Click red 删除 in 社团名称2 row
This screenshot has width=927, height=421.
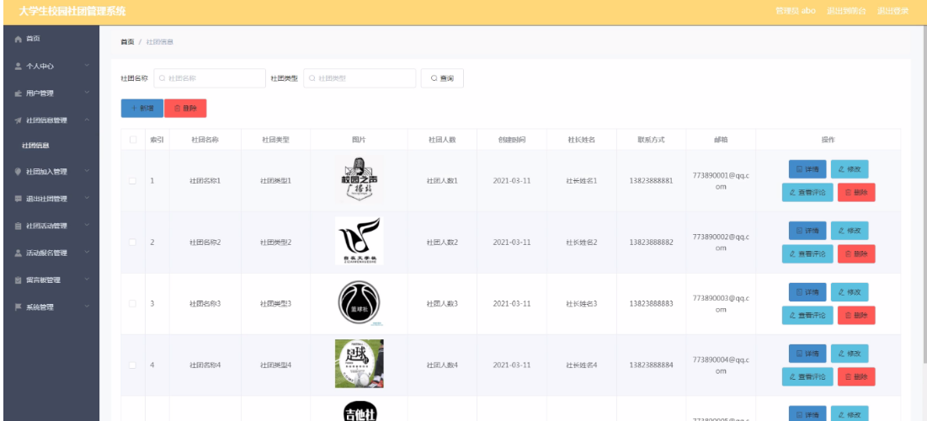856,253
